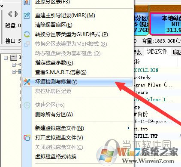
Task: Select 打开虚拟磁盘文件(V) entry
Action: pos(59,138)
